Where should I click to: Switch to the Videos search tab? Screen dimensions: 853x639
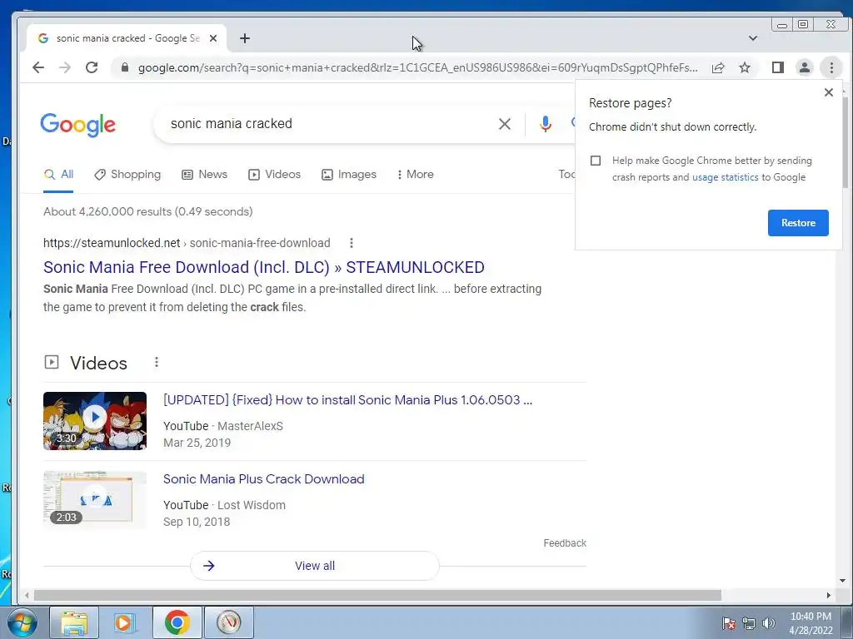[x=274, y=175]
